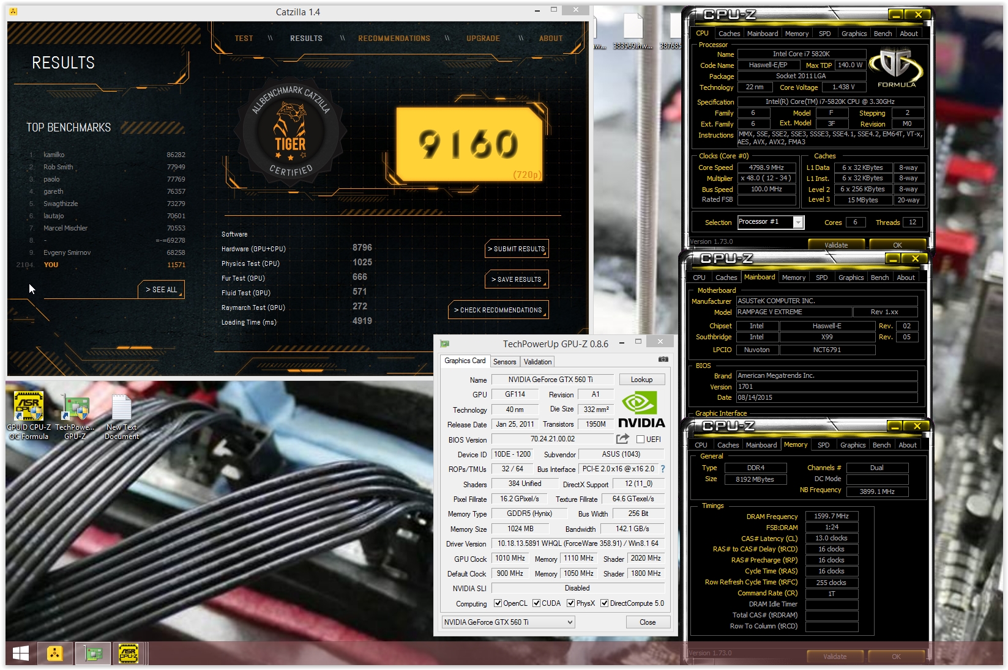This screenshot has height=670, width=1008.
Task: Select Rob Smith benchmark row
Action: coord(107,167)
